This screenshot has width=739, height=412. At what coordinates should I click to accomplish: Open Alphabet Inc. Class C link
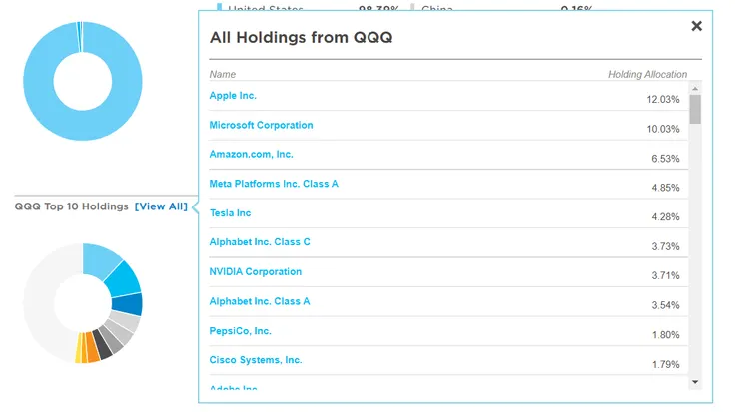click(x=260, y=242)
